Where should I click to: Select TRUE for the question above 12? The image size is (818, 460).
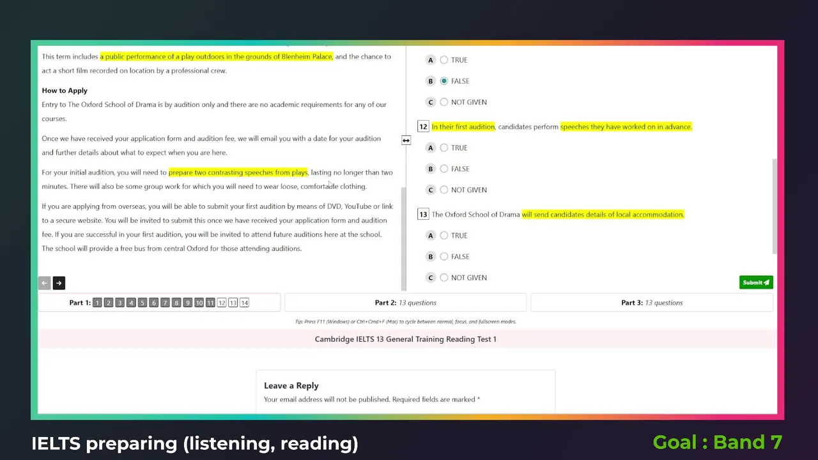coord(444,60)
